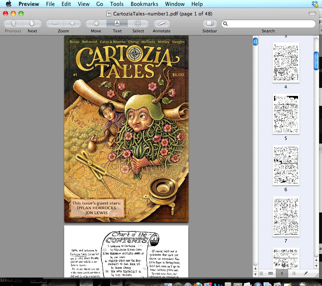Viewport: 322px width, 286px height.
Task: Click the window resize corner grip
Action: 316,275
